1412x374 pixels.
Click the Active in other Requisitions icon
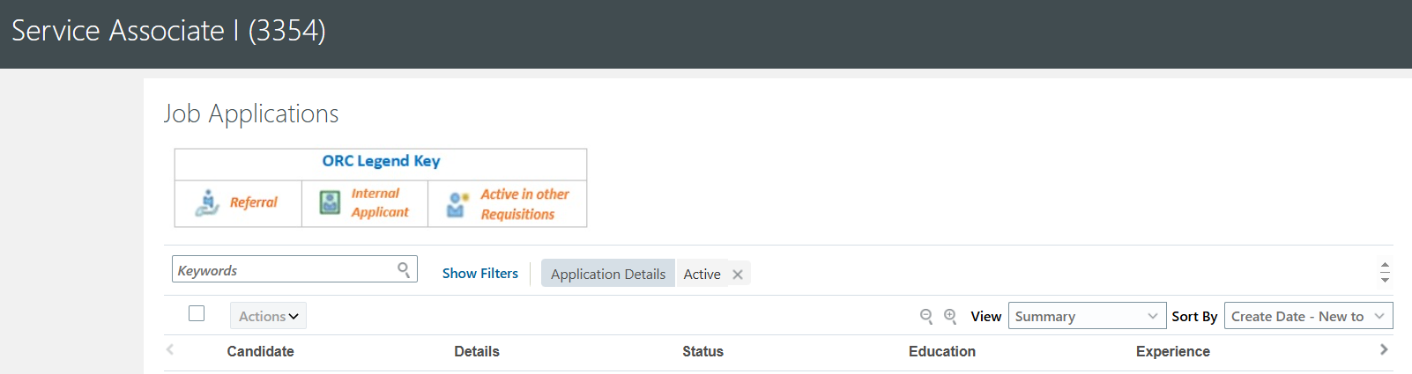coord(457,204)
